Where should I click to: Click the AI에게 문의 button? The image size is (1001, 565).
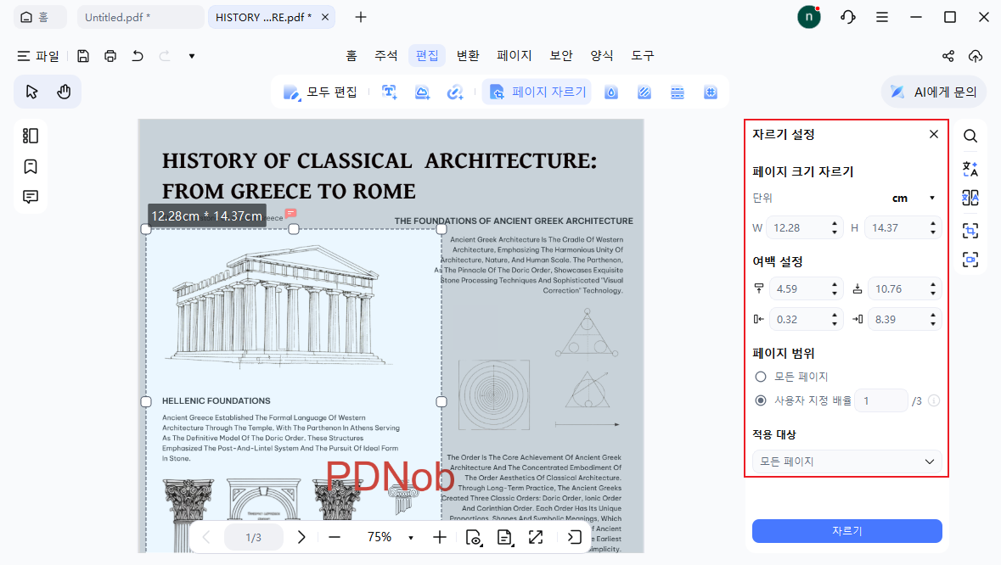click(x=934, y=92)
